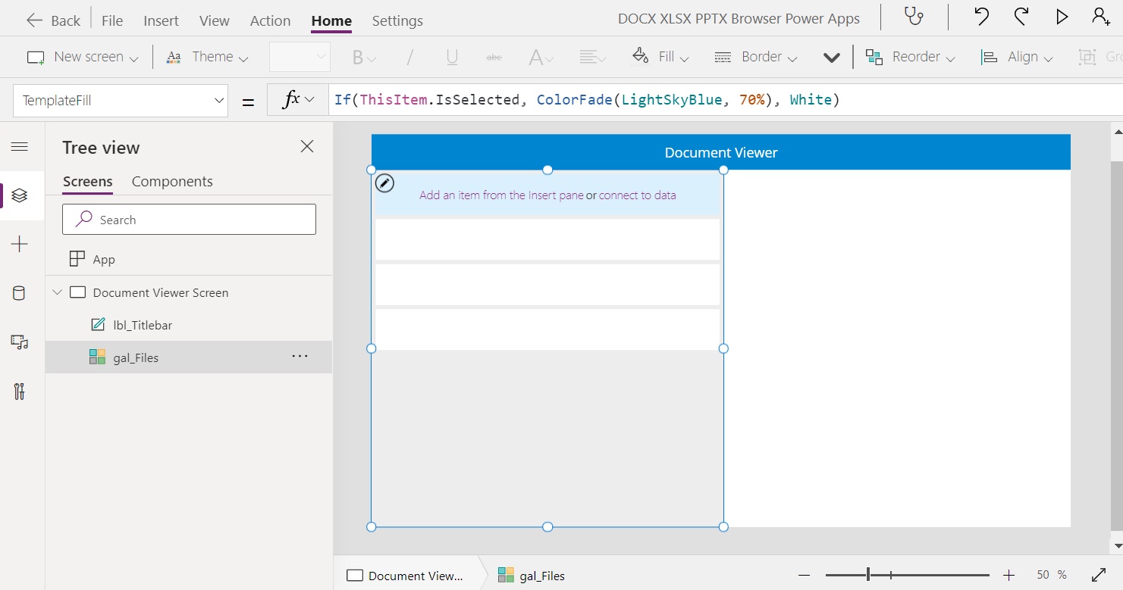Click the Redo icon

pos(1021,16)
